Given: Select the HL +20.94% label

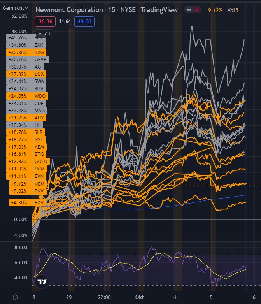Looking at the screenshot, I should pos(25,125).
